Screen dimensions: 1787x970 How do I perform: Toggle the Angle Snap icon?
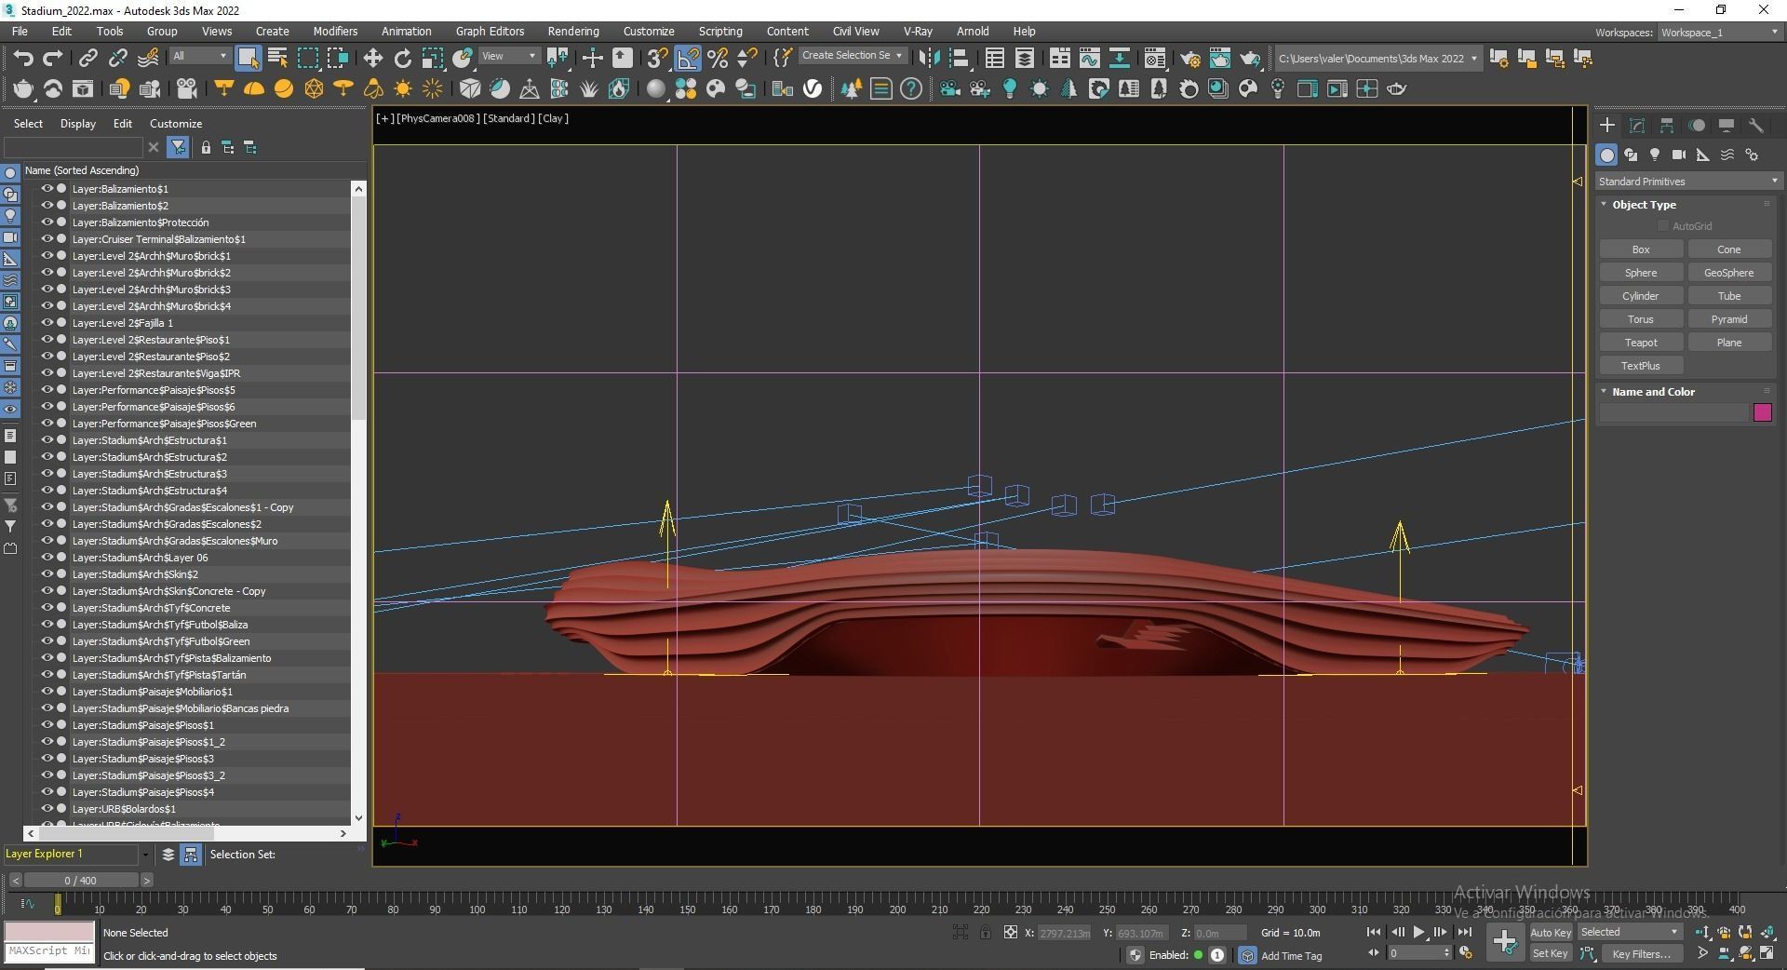[687, 58]
